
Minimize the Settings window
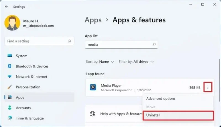pos(191,4)
